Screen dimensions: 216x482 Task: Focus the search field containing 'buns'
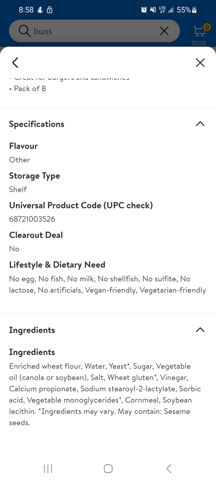[x=94, y=31]
